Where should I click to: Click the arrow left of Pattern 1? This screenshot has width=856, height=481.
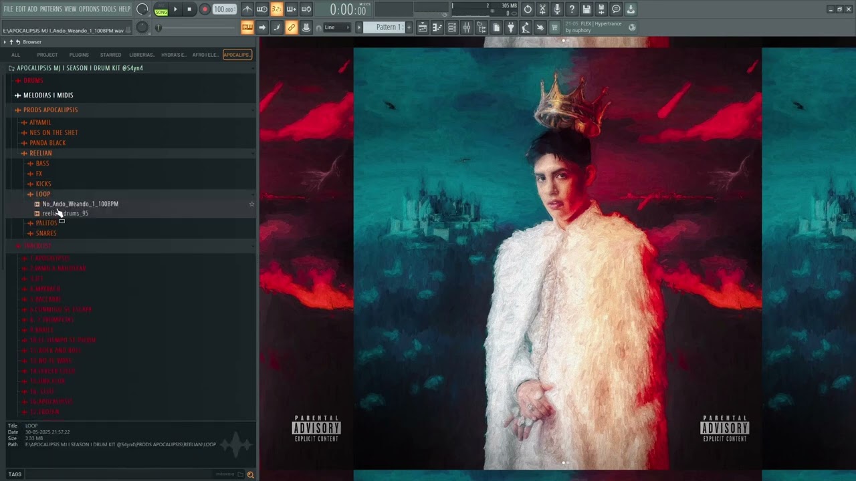point(359,27)
